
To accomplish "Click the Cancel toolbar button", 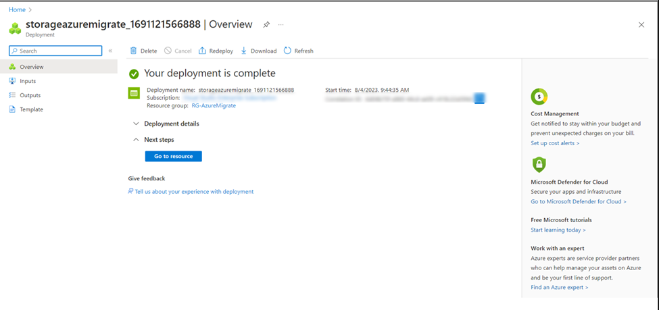I will (178, 51).
